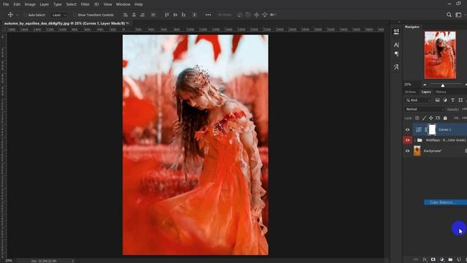The height and width of the screenshot is (263, 467).
Task: Open the Character panel icon
Action: (x=396, y=45)
